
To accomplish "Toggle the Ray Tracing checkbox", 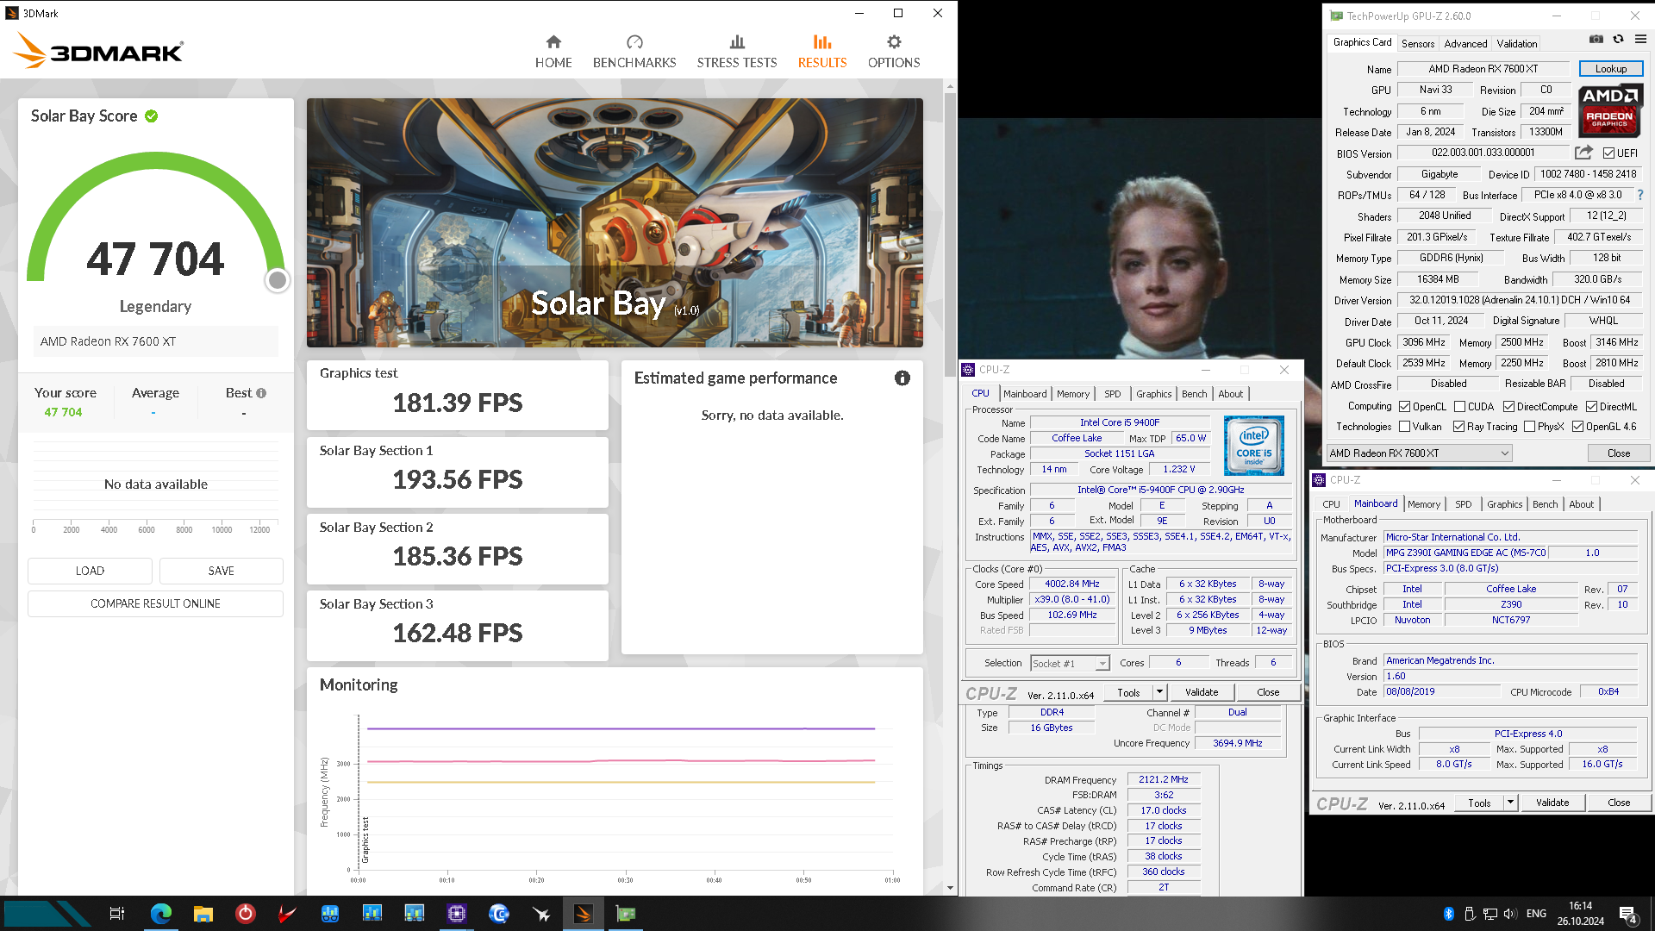I will pyautogui.click(x=1458, y=427).
